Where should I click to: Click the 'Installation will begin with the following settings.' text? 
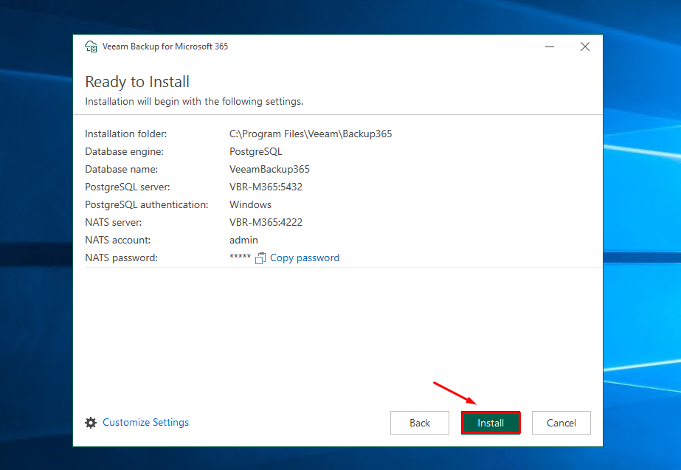click(194, 102)
